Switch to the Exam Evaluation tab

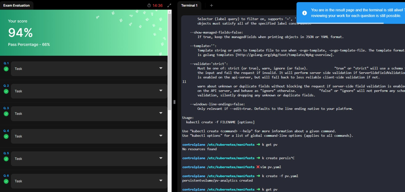[x=16, y=5]
